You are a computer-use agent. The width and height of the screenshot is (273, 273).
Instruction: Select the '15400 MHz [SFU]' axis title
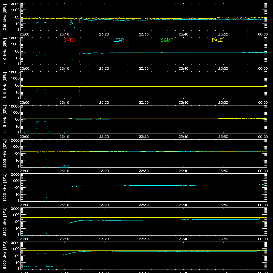tap(4, 256)
